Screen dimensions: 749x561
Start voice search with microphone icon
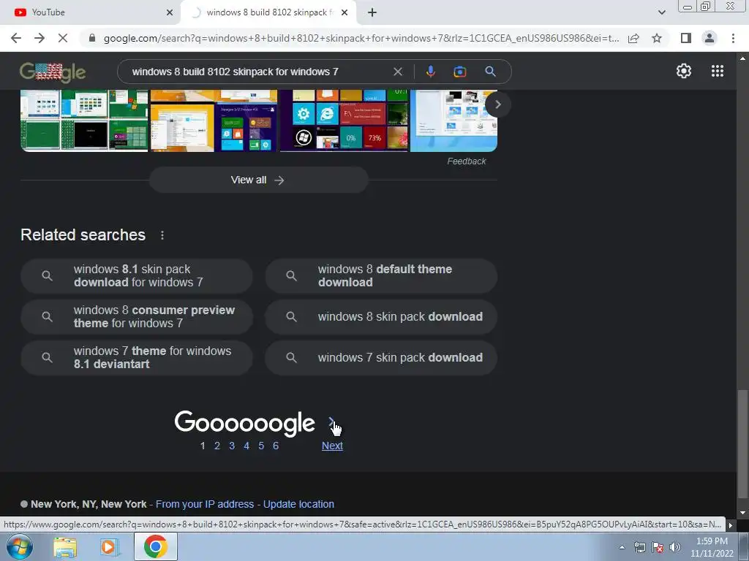(430, 72)
